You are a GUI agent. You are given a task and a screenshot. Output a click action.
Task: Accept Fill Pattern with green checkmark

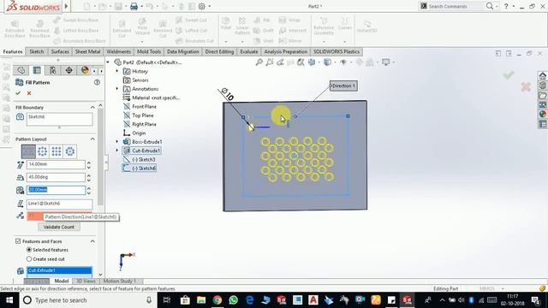coord(18,93)
